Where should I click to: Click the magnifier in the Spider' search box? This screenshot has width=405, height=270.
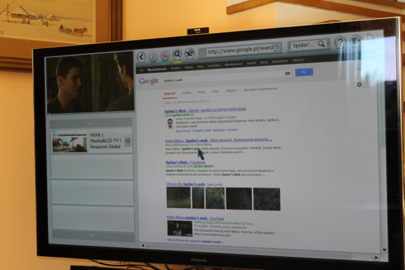(321, 44)
